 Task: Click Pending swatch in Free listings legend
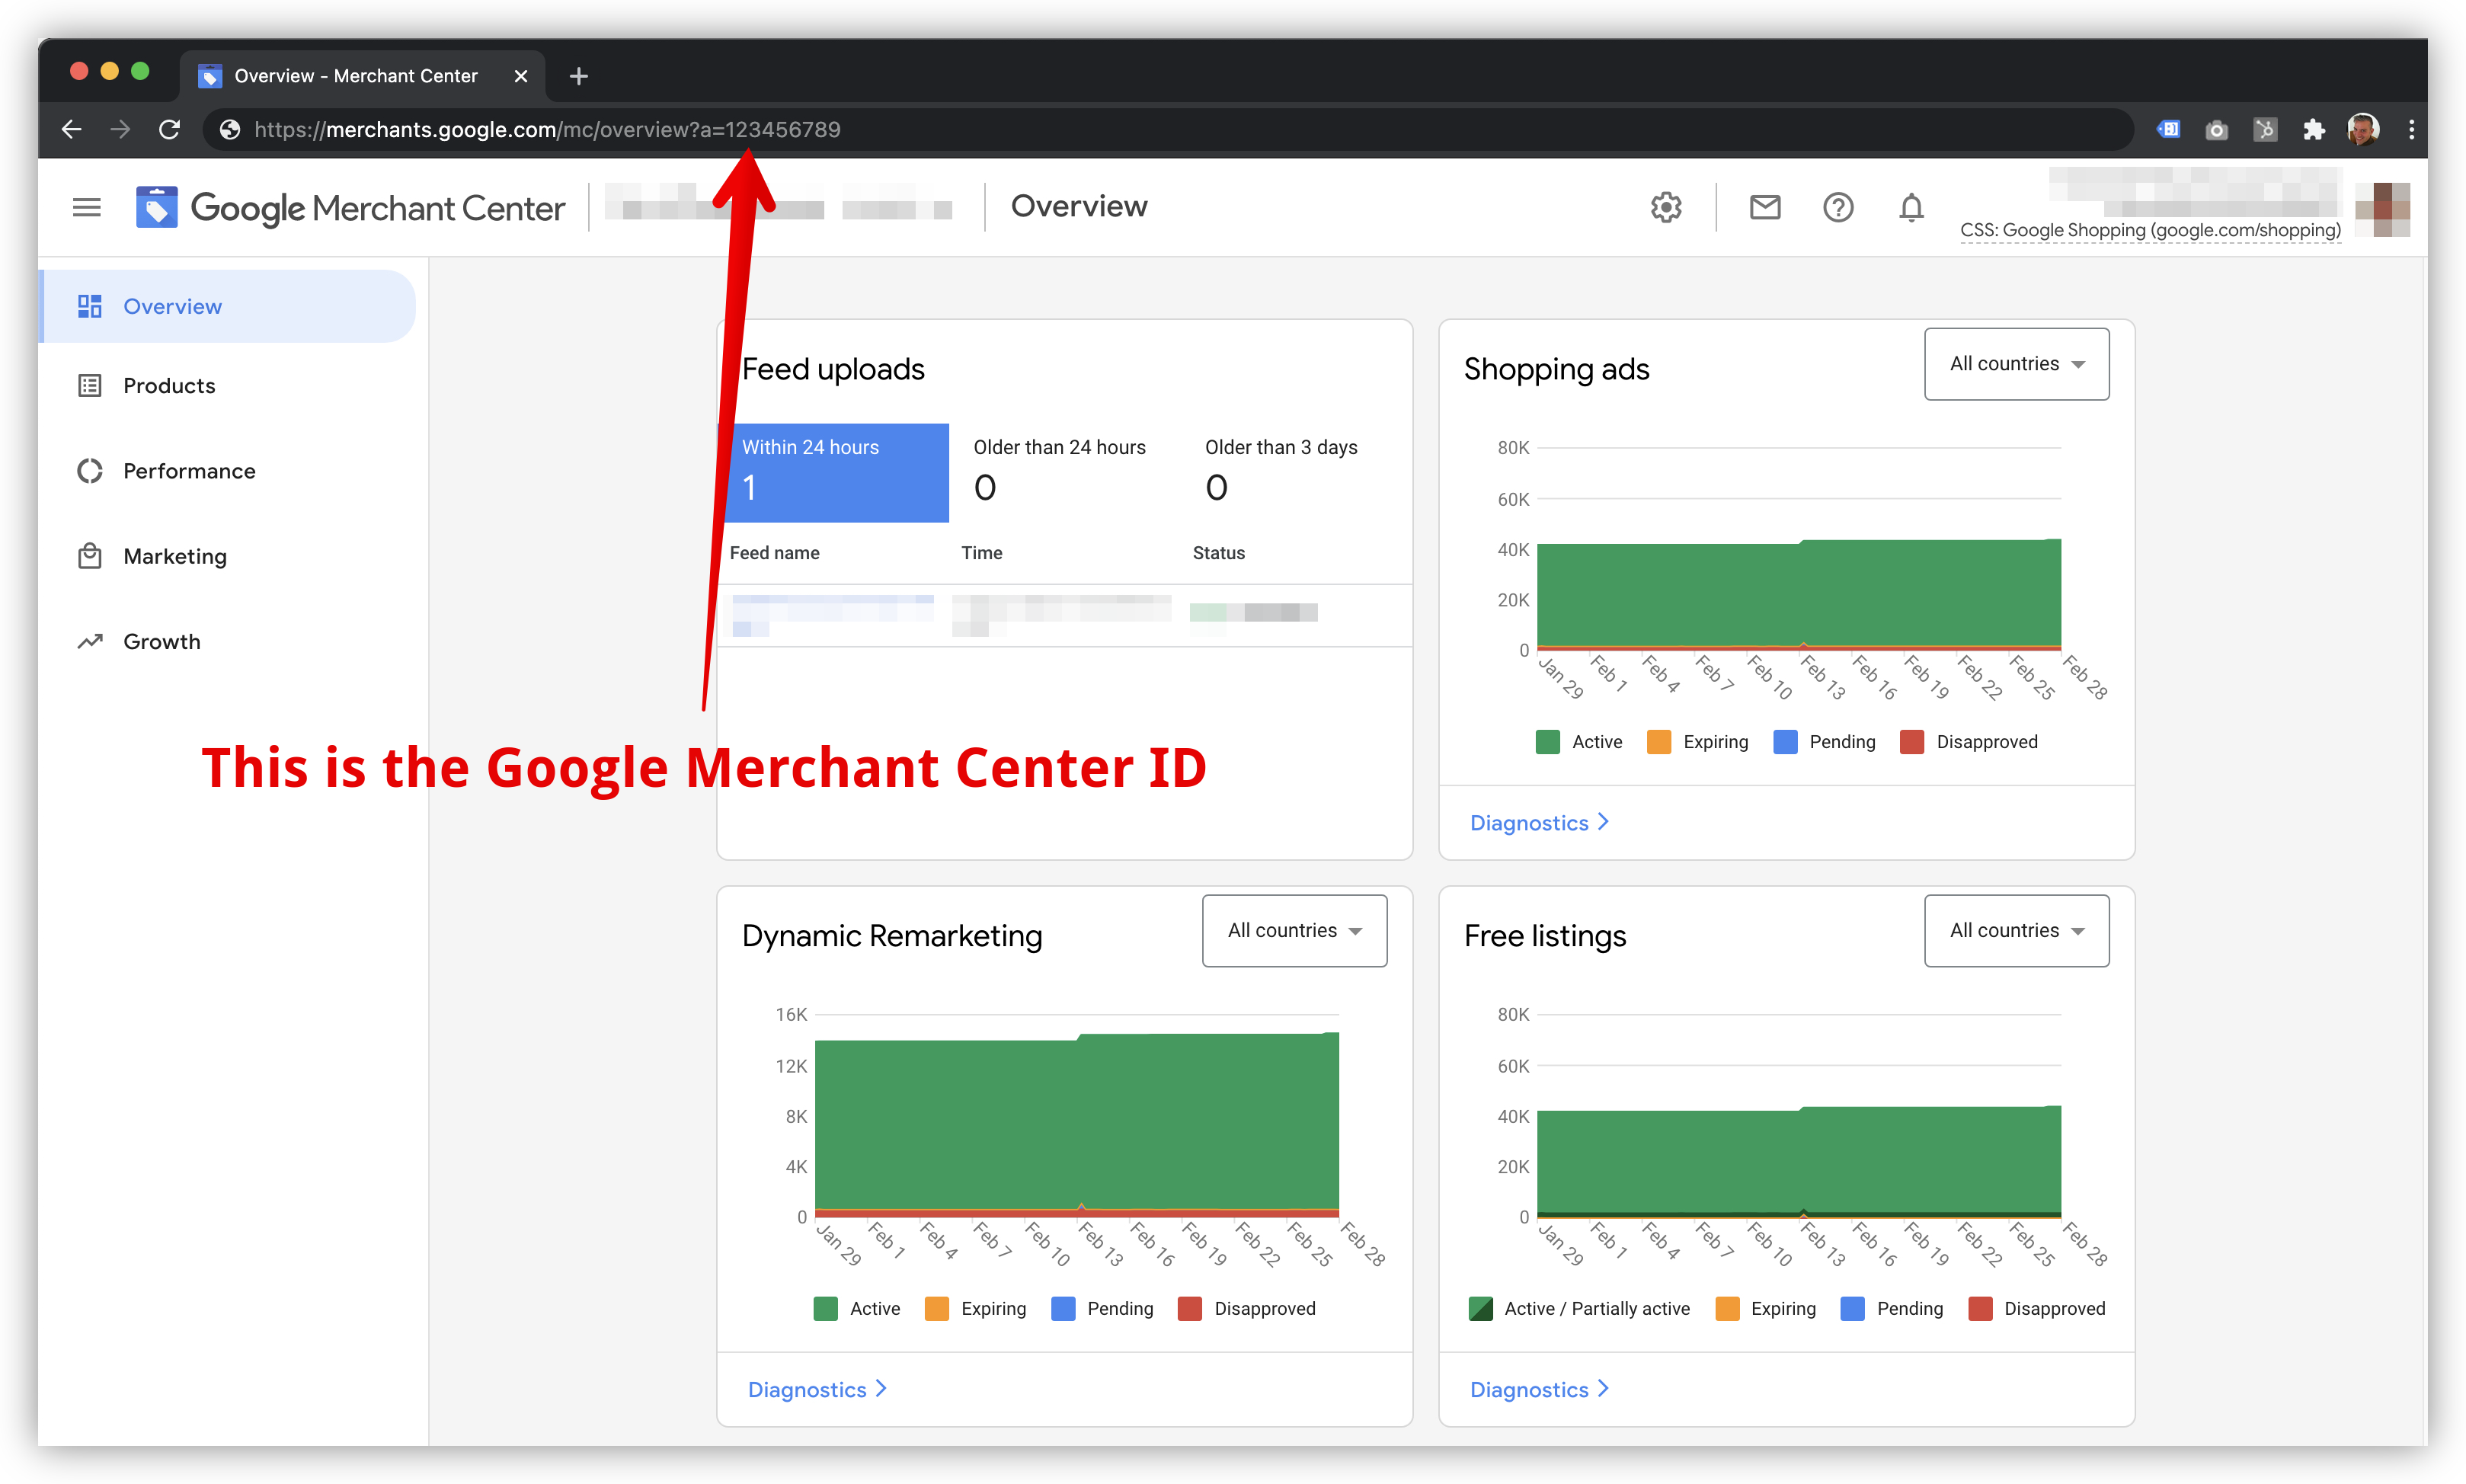click(x=1852, y=1308)
